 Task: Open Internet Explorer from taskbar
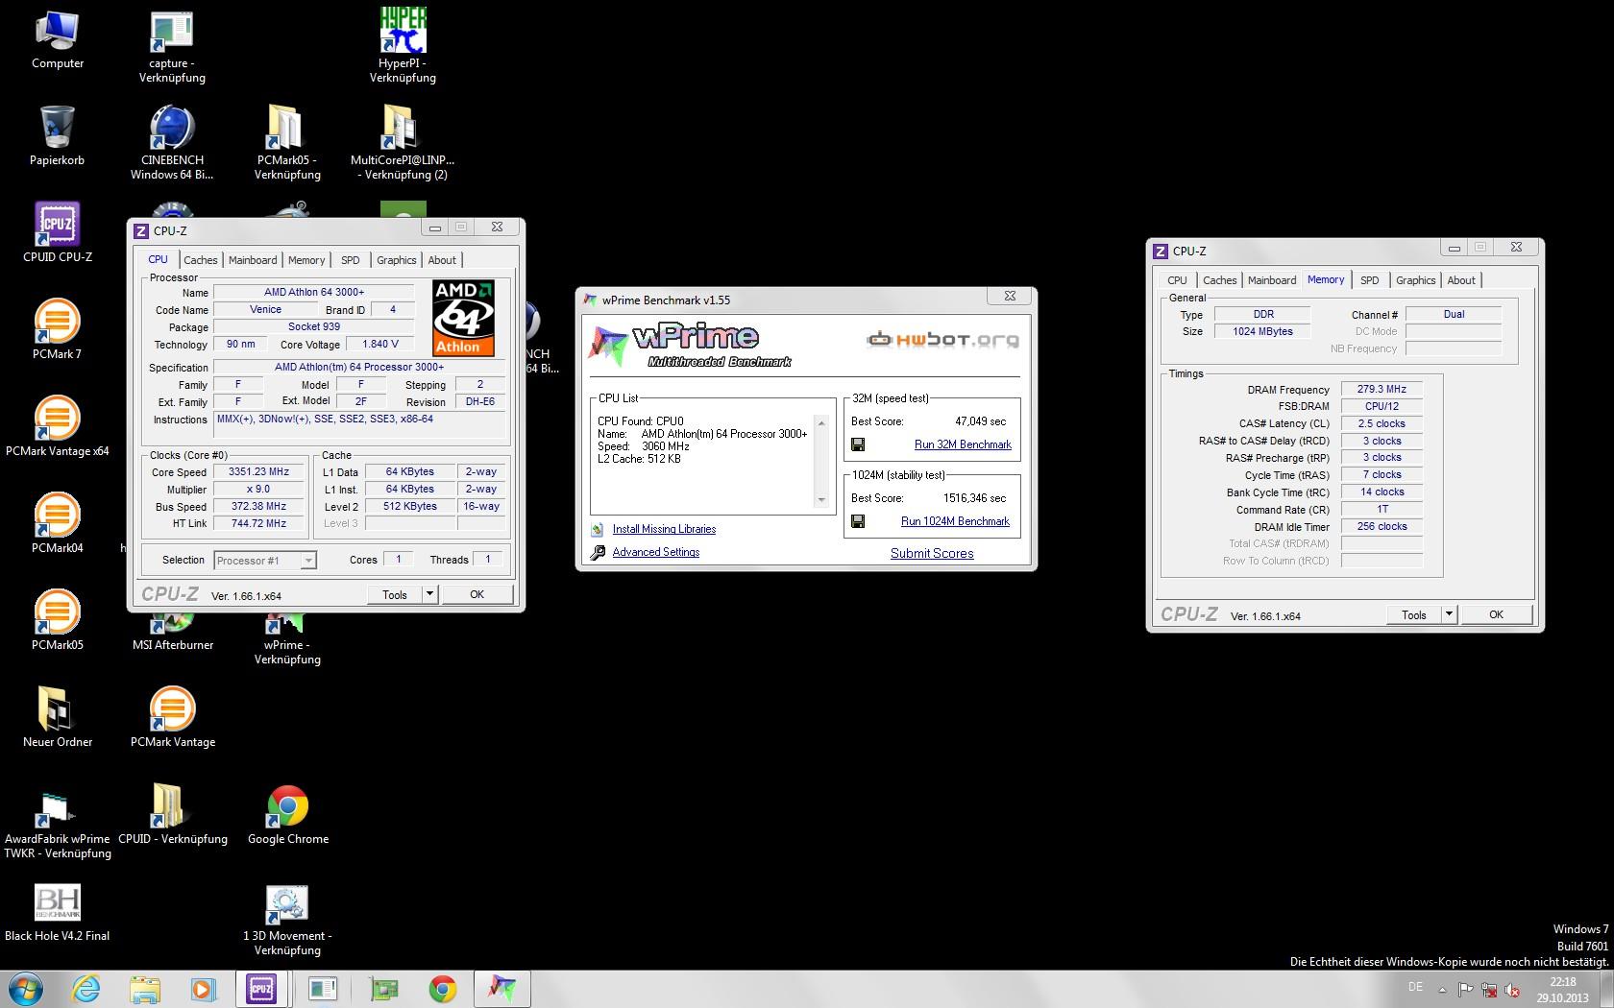tap(86, 989)
